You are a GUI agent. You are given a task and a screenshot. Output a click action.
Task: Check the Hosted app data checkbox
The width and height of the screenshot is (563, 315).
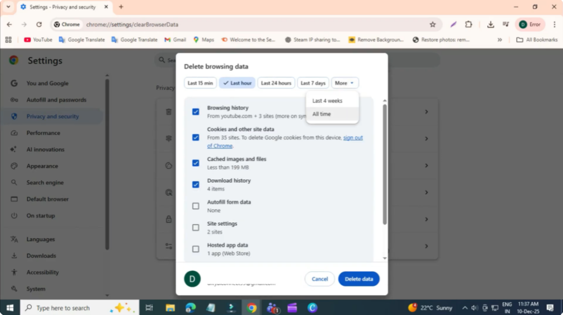point(196,249)
